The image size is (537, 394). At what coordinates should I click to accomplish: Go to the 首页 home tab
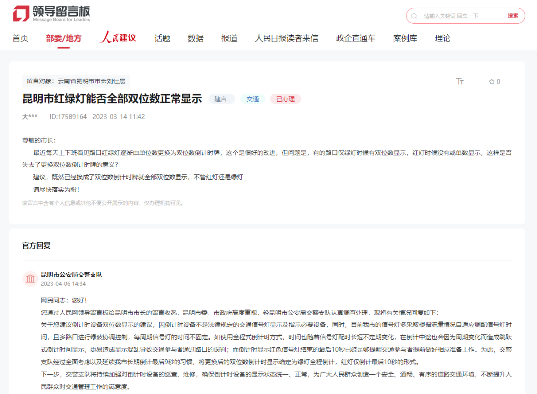click(x=20, y=38)
